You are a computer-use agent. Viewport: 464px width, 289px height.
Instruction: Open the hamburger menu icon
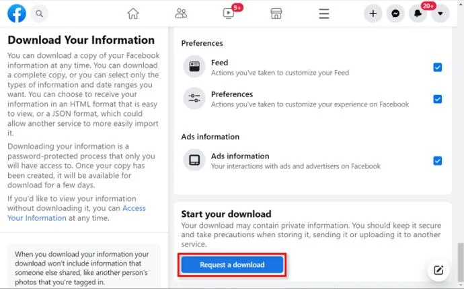tap(324, 13)
